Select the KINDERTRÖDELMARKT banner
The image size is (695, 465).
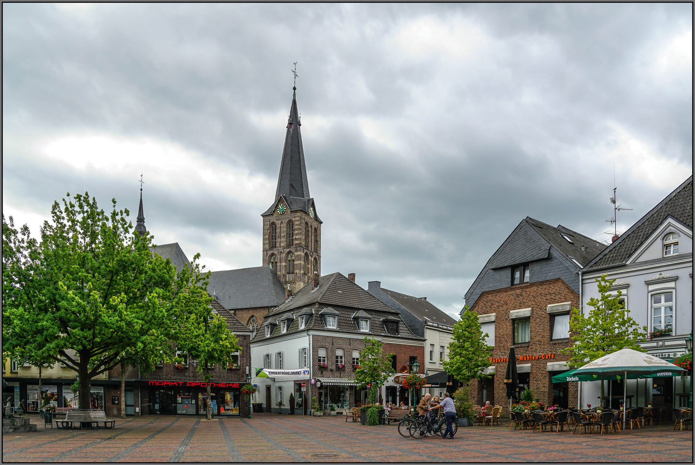(282, 373)
